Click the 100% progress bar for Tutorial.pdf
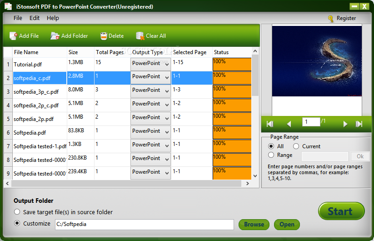374x241 pixels. point(232,64)
